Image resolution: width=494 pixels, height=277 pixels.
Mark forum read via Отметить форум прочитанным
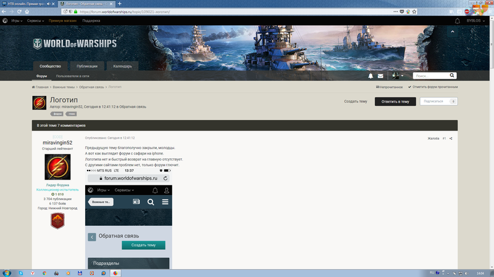coord(433,87)
